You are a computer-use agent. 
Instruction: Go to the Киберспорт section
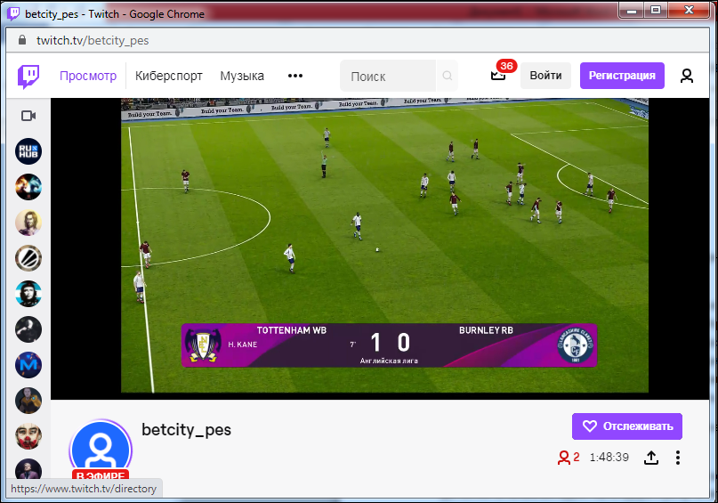(x=168, y=76)
